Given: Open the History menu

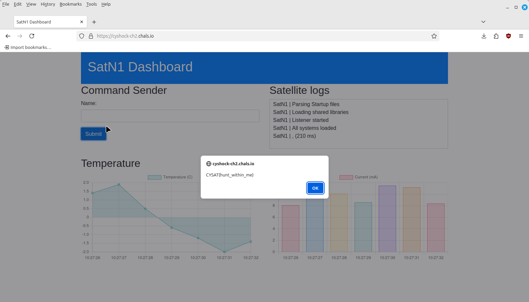Looking at the screenshot, I should coord(48,4).
